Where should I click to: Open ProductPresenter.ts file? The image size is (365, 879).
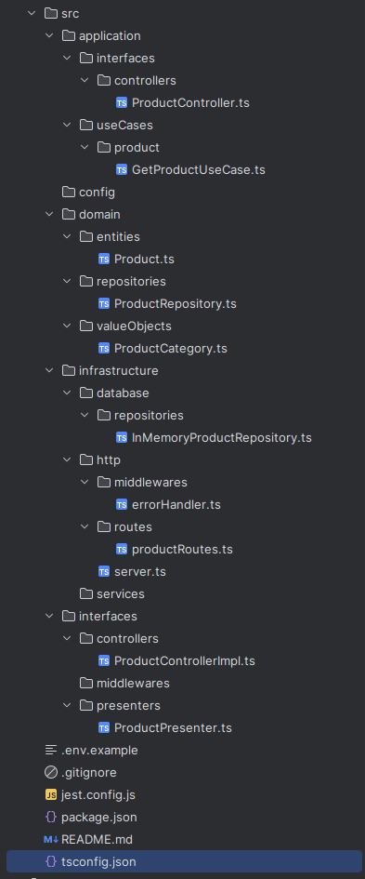point(173,727)
